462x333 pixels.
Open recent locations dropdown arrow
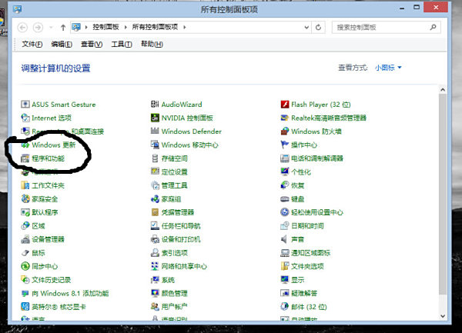pyautogui.click(x=51, y=28)
